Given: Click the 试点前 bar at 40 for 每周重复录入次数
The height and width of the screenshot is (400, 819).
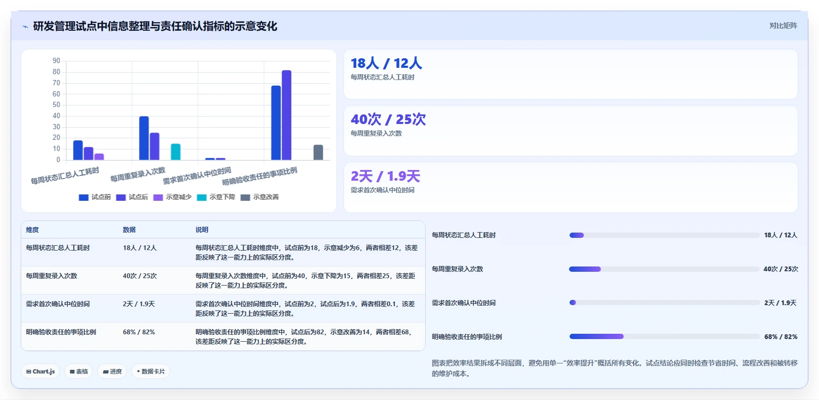Looking at the screenshot, I should coord(144,138).
